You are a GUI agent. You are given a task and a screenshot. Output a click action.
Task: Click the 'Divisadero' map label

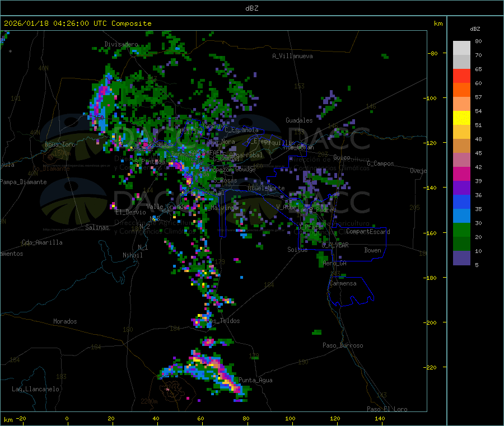[121, 44]
